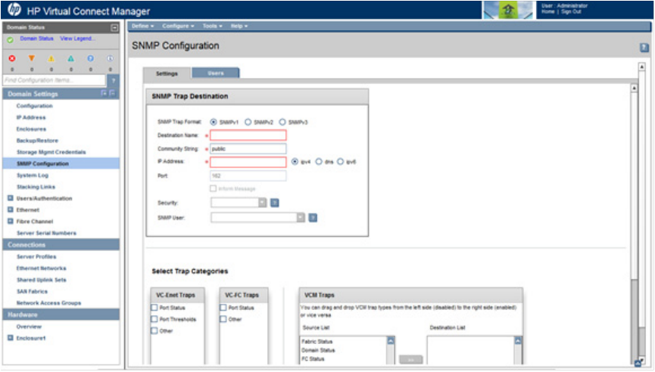This screenshot has height=372, width=655.
Task: Enable VC-Enet Port Status trap
Action: (154, 308)
